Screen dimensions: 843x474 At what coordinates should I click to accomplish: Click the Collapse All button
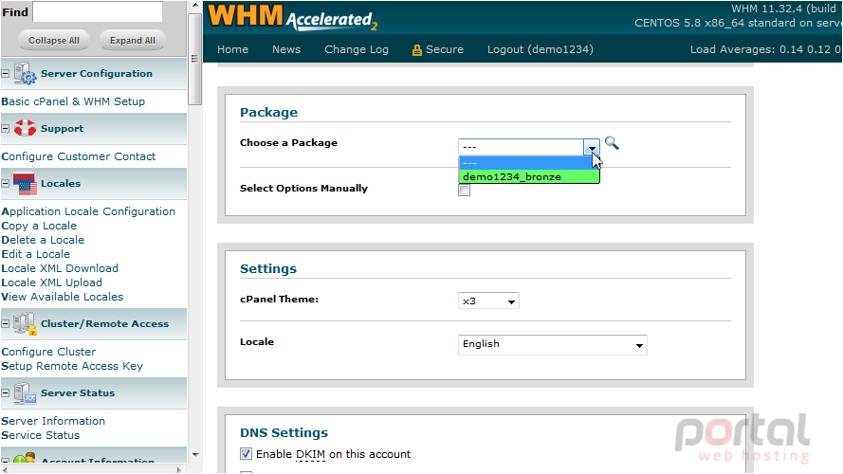54,41
